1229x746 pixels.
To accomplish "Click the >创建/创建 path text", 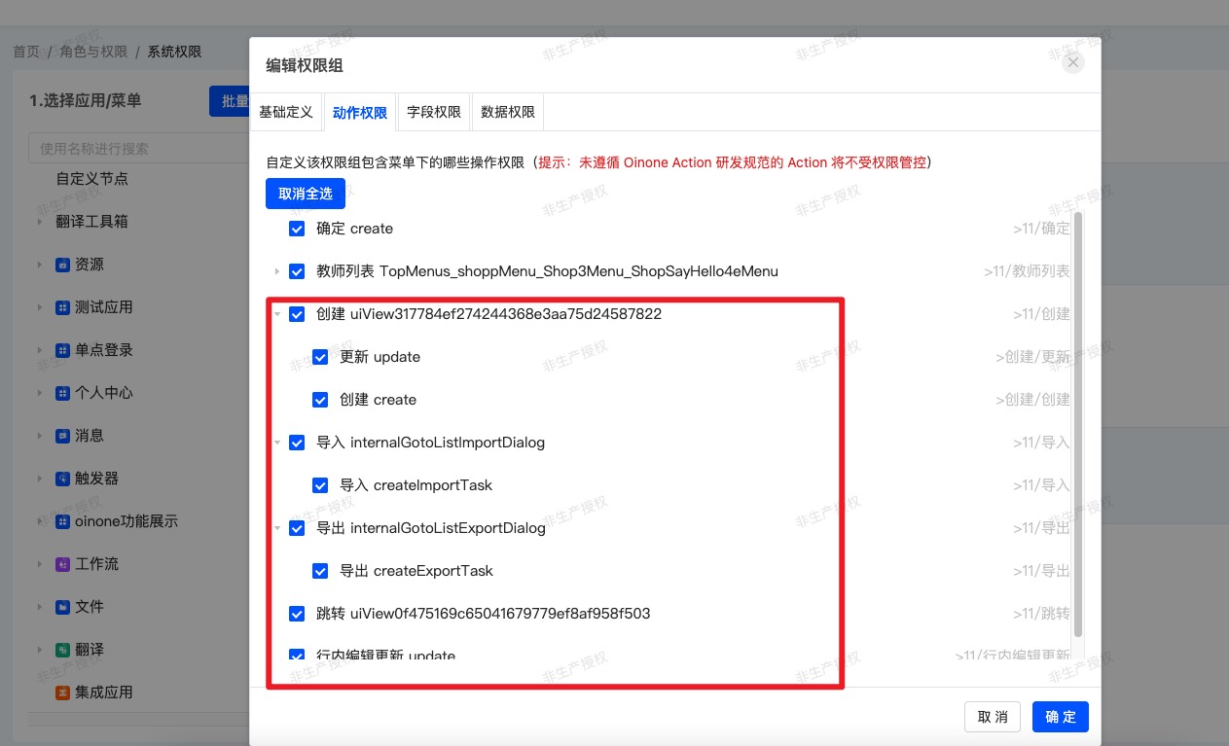I will (x=1032, y=400).
